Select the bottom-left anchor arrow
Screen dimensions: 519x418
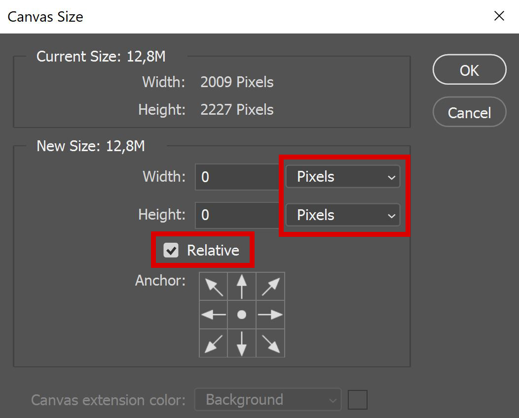tap(213, 343)
